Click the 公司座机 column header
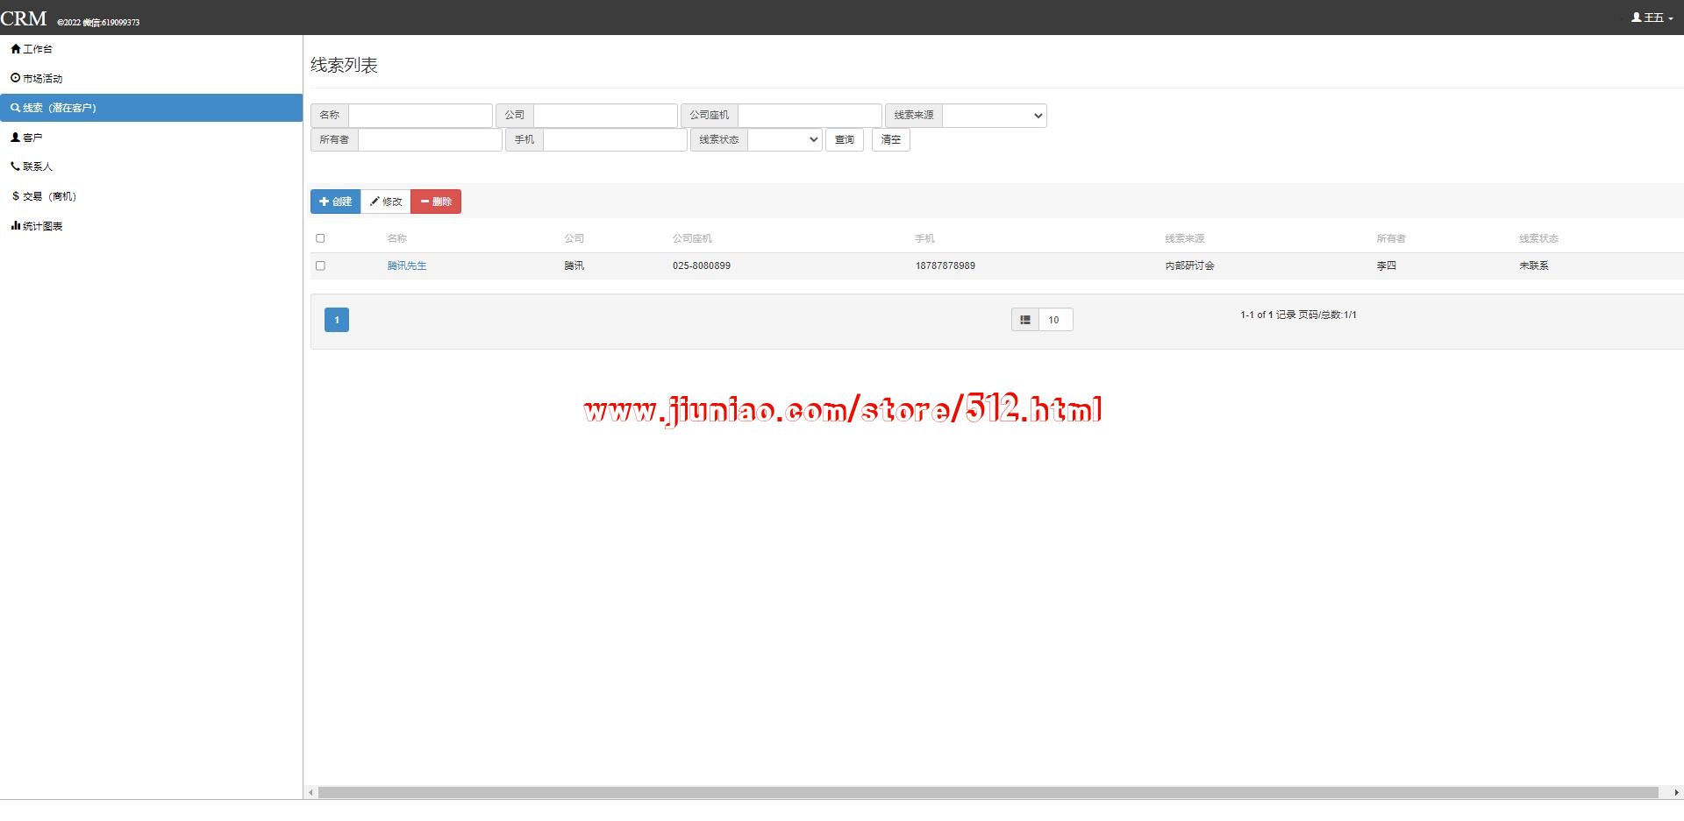Image resolution: width=1684 pixels, height=821 pixels. tap(692, 238)
